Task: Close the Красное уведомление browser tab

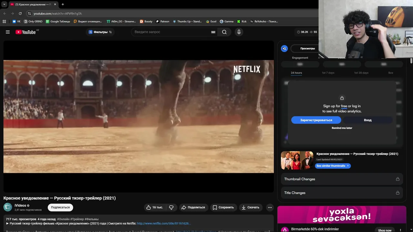Action: [x=55, y=5]
